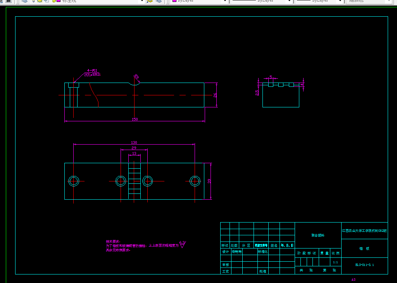The height and width of the screenshot is (283, 397).
Task: Select the 阶段标记 title block cell
Action: [x=307, y=253]
